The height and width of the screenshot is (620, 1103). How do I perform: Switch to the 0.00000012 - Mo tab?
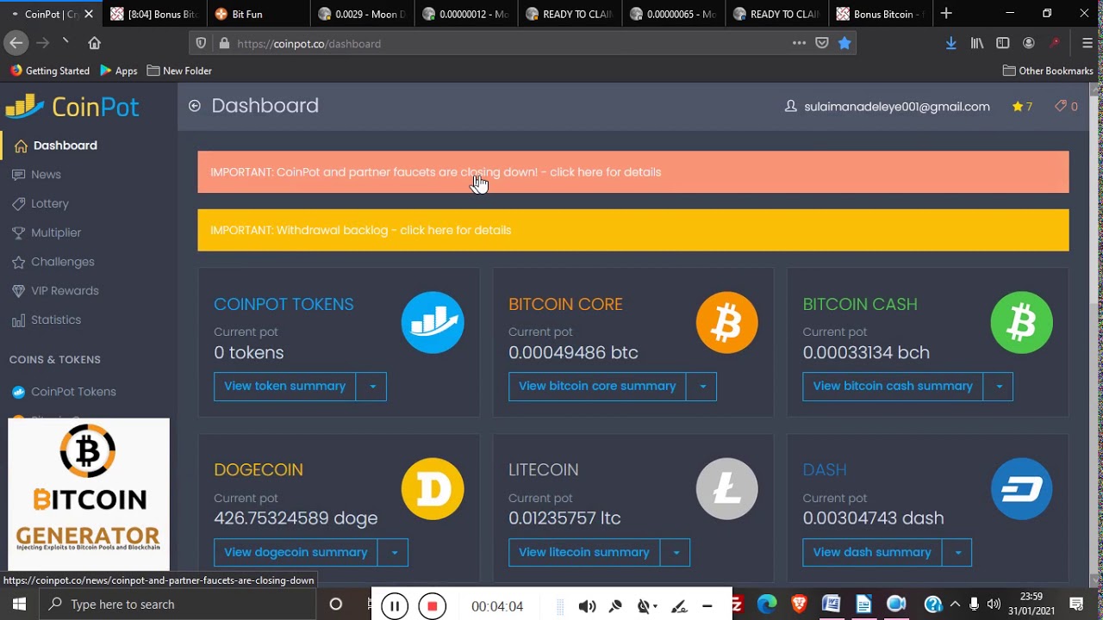pos(465,14)
